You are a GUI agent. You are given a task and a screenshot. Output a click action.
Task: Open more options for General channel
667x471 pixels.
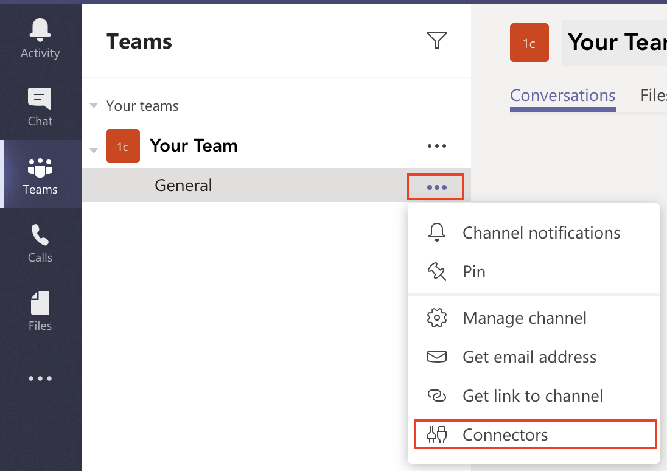(x=437, y=187)
